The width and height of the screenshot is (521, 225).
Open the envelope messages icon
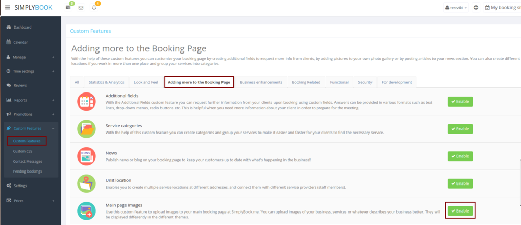tap(81, 8)
